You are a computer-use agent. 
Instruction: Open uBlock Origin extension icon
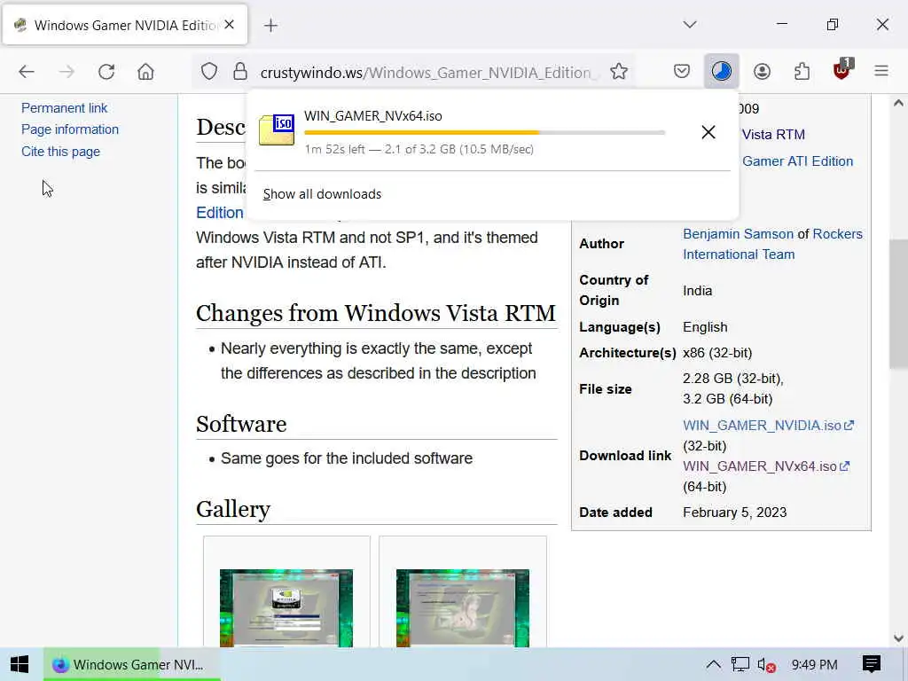click(842, 70)
